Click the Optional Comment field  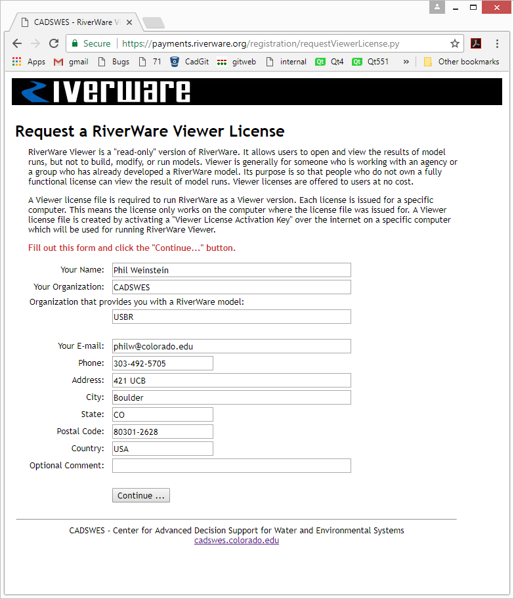tap(232, 466)
